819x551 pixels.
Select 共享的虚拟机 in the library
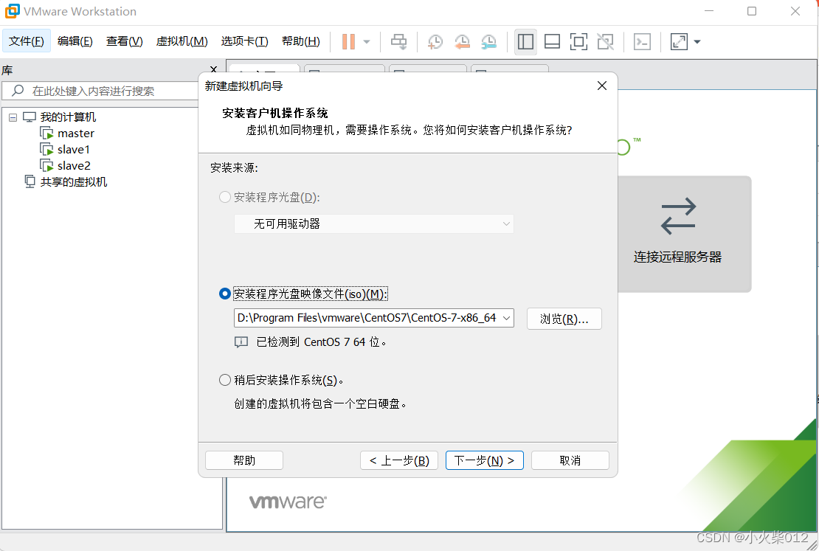[74, 182]
